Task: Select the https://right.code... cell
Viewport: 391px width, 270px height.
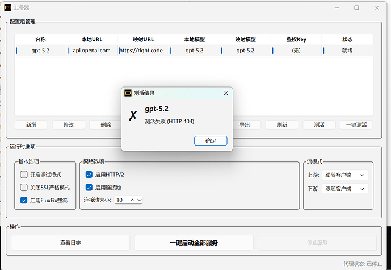Action: click(x=143, y=51)
